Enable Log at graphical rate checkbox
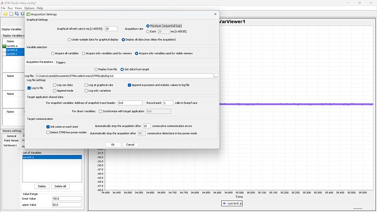 86,85
